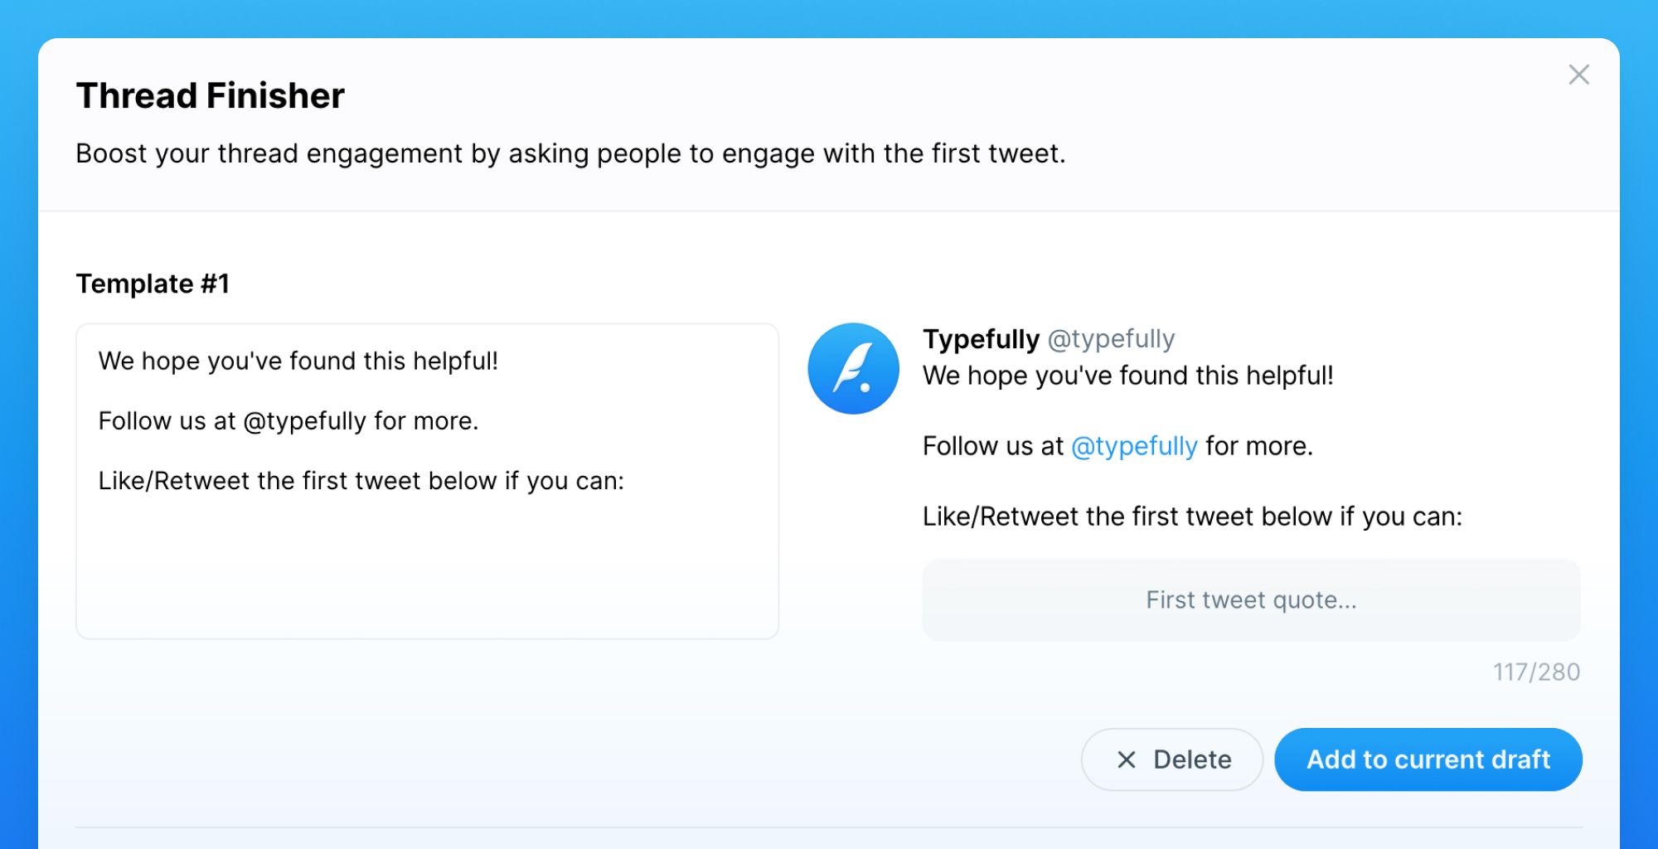The image size is (1658, 849).
Task: Click the bold Typefully account name
Action: tap(981, 339)
